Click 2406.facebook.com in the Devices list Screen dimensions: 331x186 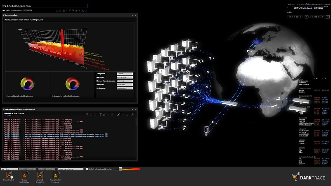[305, 125]
